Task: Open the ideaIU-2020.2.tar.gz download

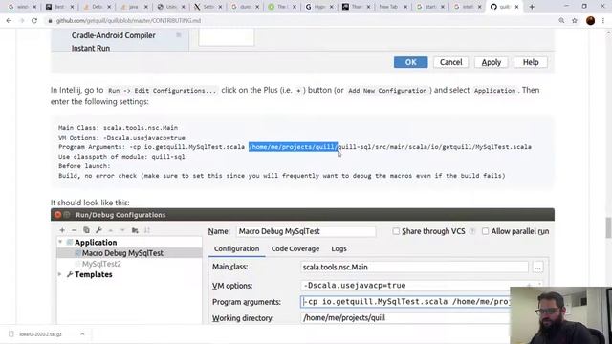Action: click(40, 334)
